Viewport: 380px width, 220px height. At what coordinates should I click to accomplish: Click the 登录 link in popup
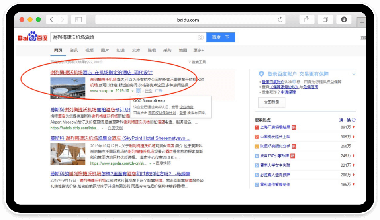(183, 113)
